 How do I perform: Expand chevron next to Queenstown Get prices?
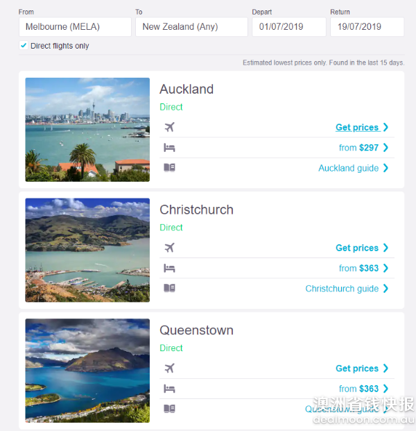tap(385, 369)
